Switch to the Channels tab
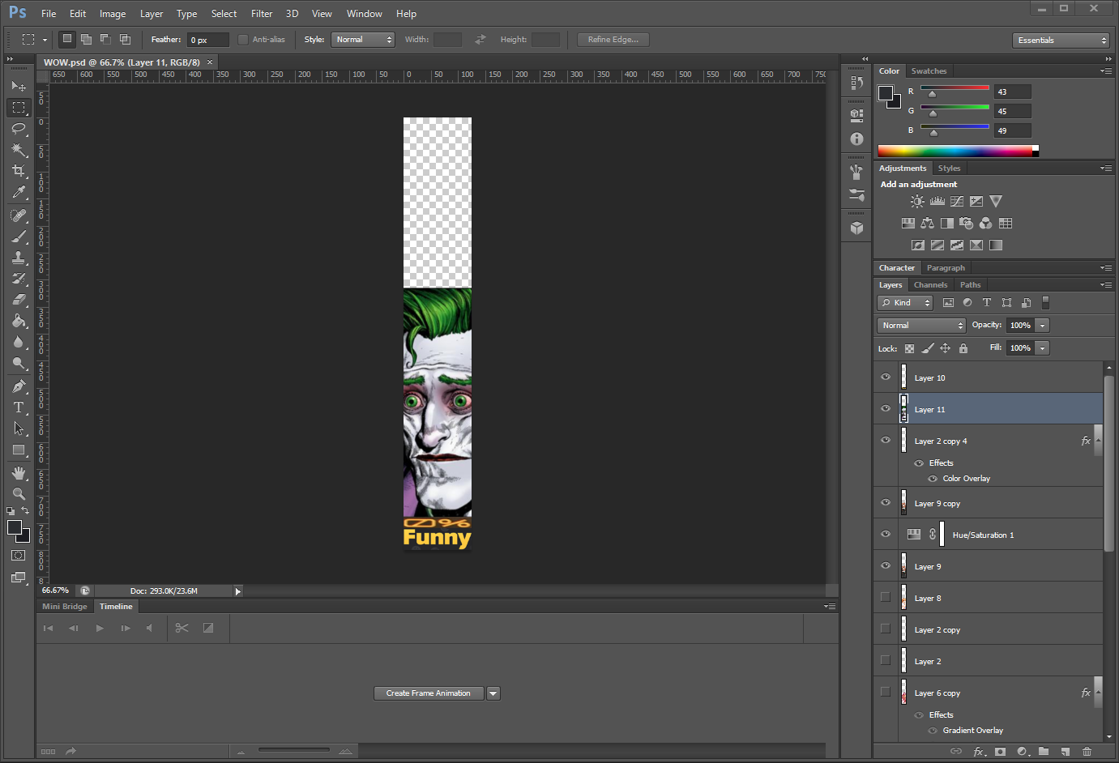The height and width of the screenshot is (763, 1119). pos(930,285)
